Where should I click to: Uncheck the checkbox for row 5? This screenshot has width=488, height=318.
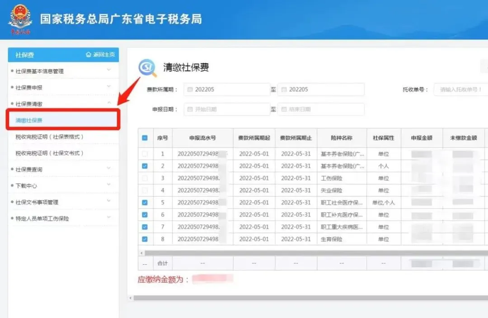click(145, 202)
